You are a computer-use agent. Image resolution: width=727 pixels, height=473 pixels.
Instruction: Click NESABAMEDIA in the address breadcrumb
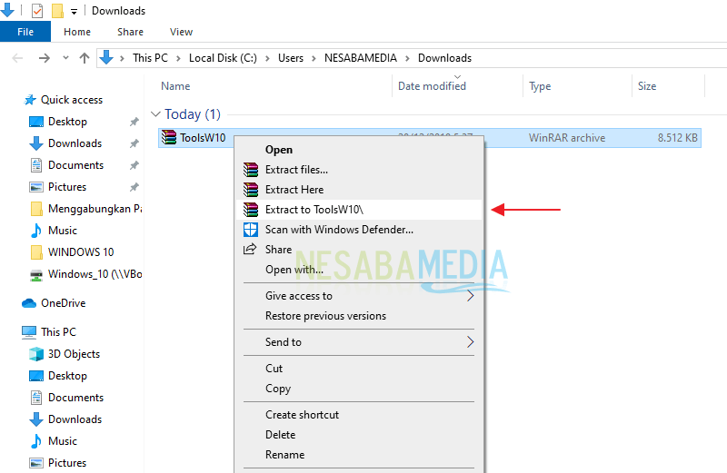point(361,58)
